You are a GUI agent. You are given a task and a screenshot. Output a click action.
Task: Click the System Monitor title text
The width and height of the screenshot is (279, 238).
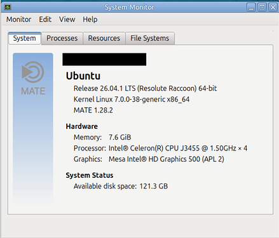[x=130, y=8]
